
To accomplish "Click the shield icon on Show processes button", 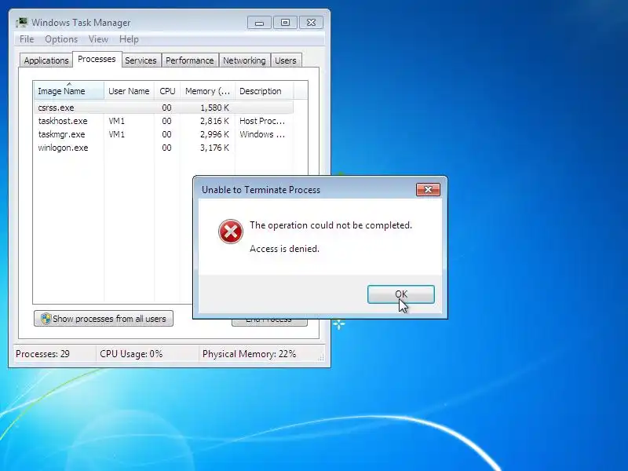I will tap(46, 319).
